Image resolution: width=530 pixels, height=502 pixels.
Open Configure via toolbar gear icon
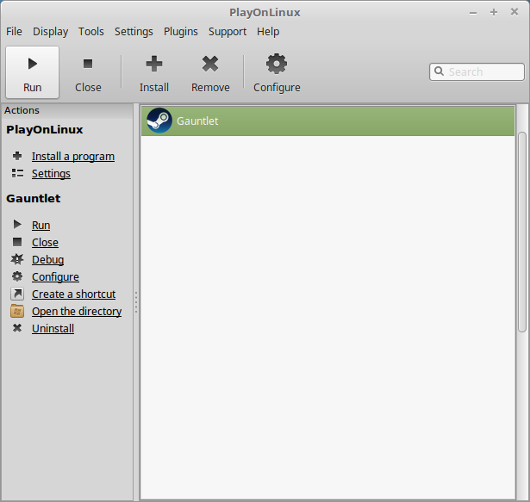(x=277, y=72)
